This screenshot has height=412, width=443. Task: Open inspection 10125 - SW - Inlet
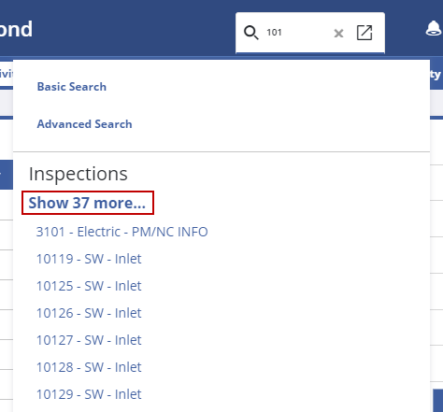coord(89,286)
